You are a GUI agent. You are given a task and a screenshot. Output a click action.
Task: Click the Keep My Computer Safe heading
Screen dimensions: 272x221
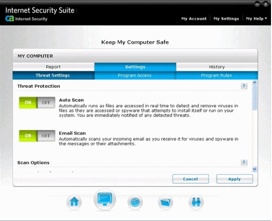click(135, 42)
